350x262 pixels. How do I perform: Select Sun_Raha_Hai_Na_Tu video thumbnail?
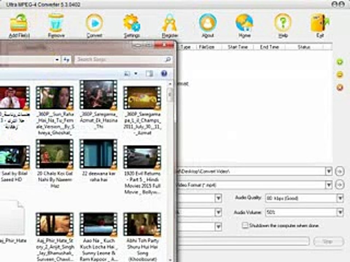pyautogui.click(x=55, y=98)
